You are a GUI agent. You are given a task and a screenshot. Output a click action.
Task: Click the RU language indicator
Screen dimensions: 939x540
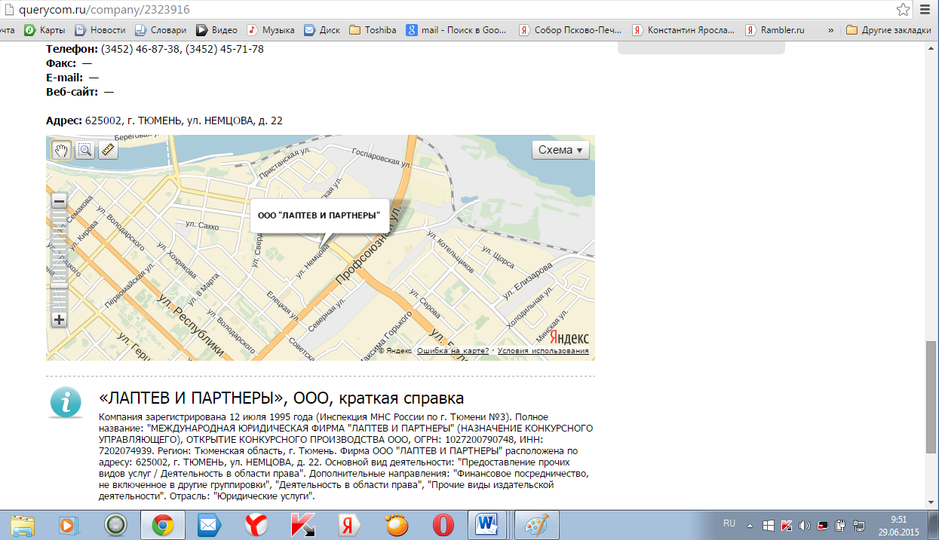click(729, 523)
